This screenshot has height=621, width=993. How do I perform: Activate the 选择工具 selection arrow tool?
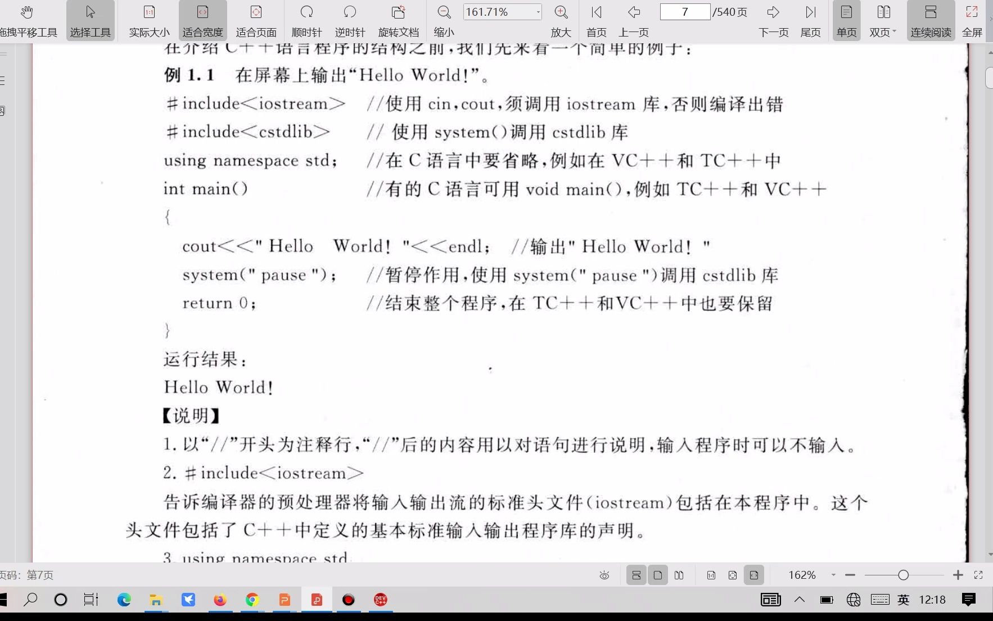(90, 21)
